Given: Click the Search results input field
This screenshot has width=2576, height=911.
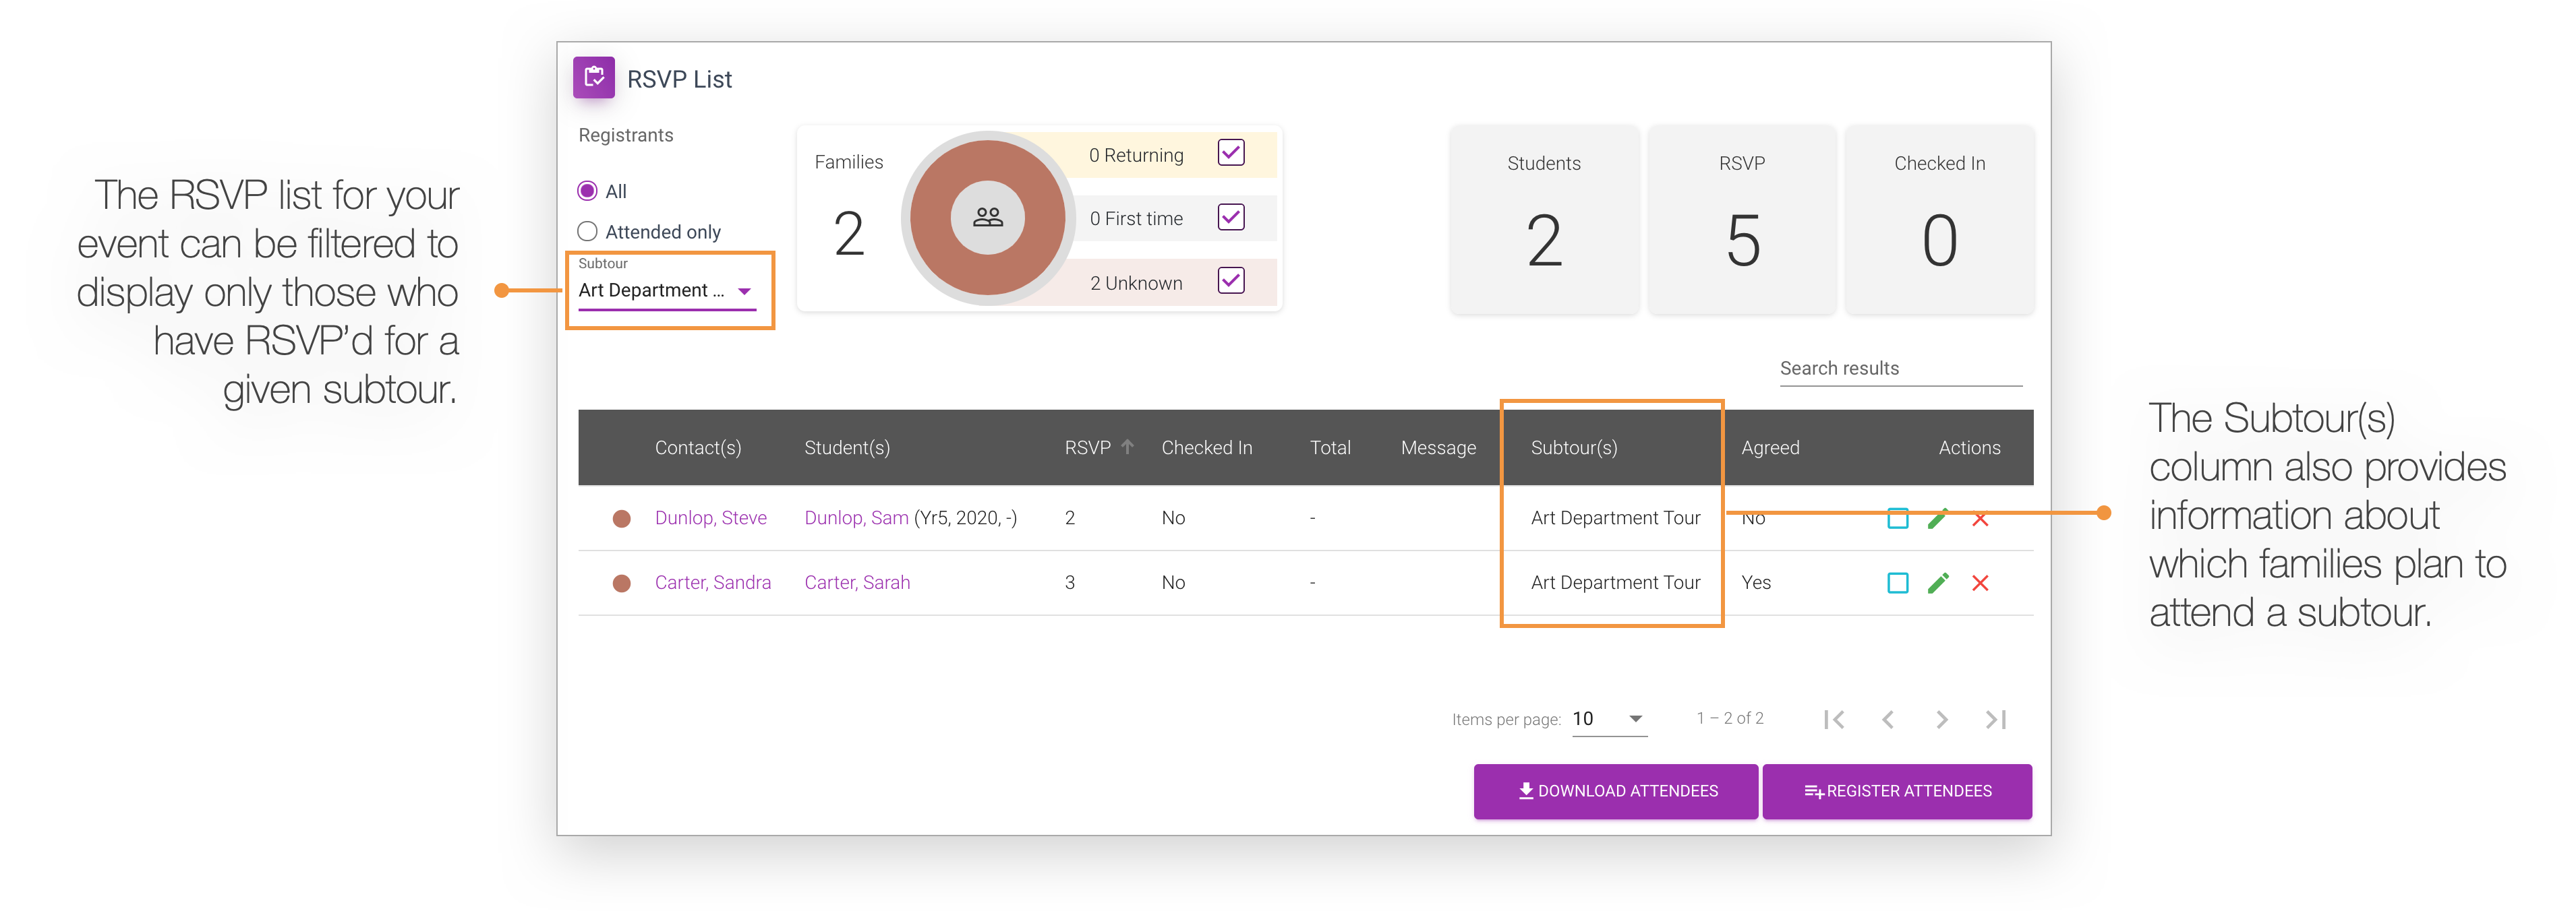Looking at the screenshot, I should pos(1900,369).
